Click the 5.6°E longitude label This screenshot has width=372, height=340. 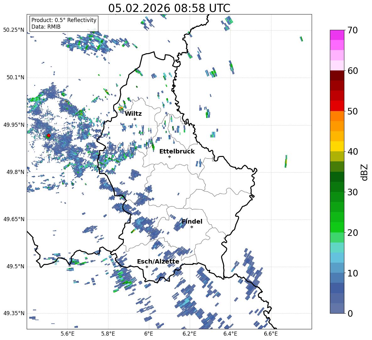[68, 334]
